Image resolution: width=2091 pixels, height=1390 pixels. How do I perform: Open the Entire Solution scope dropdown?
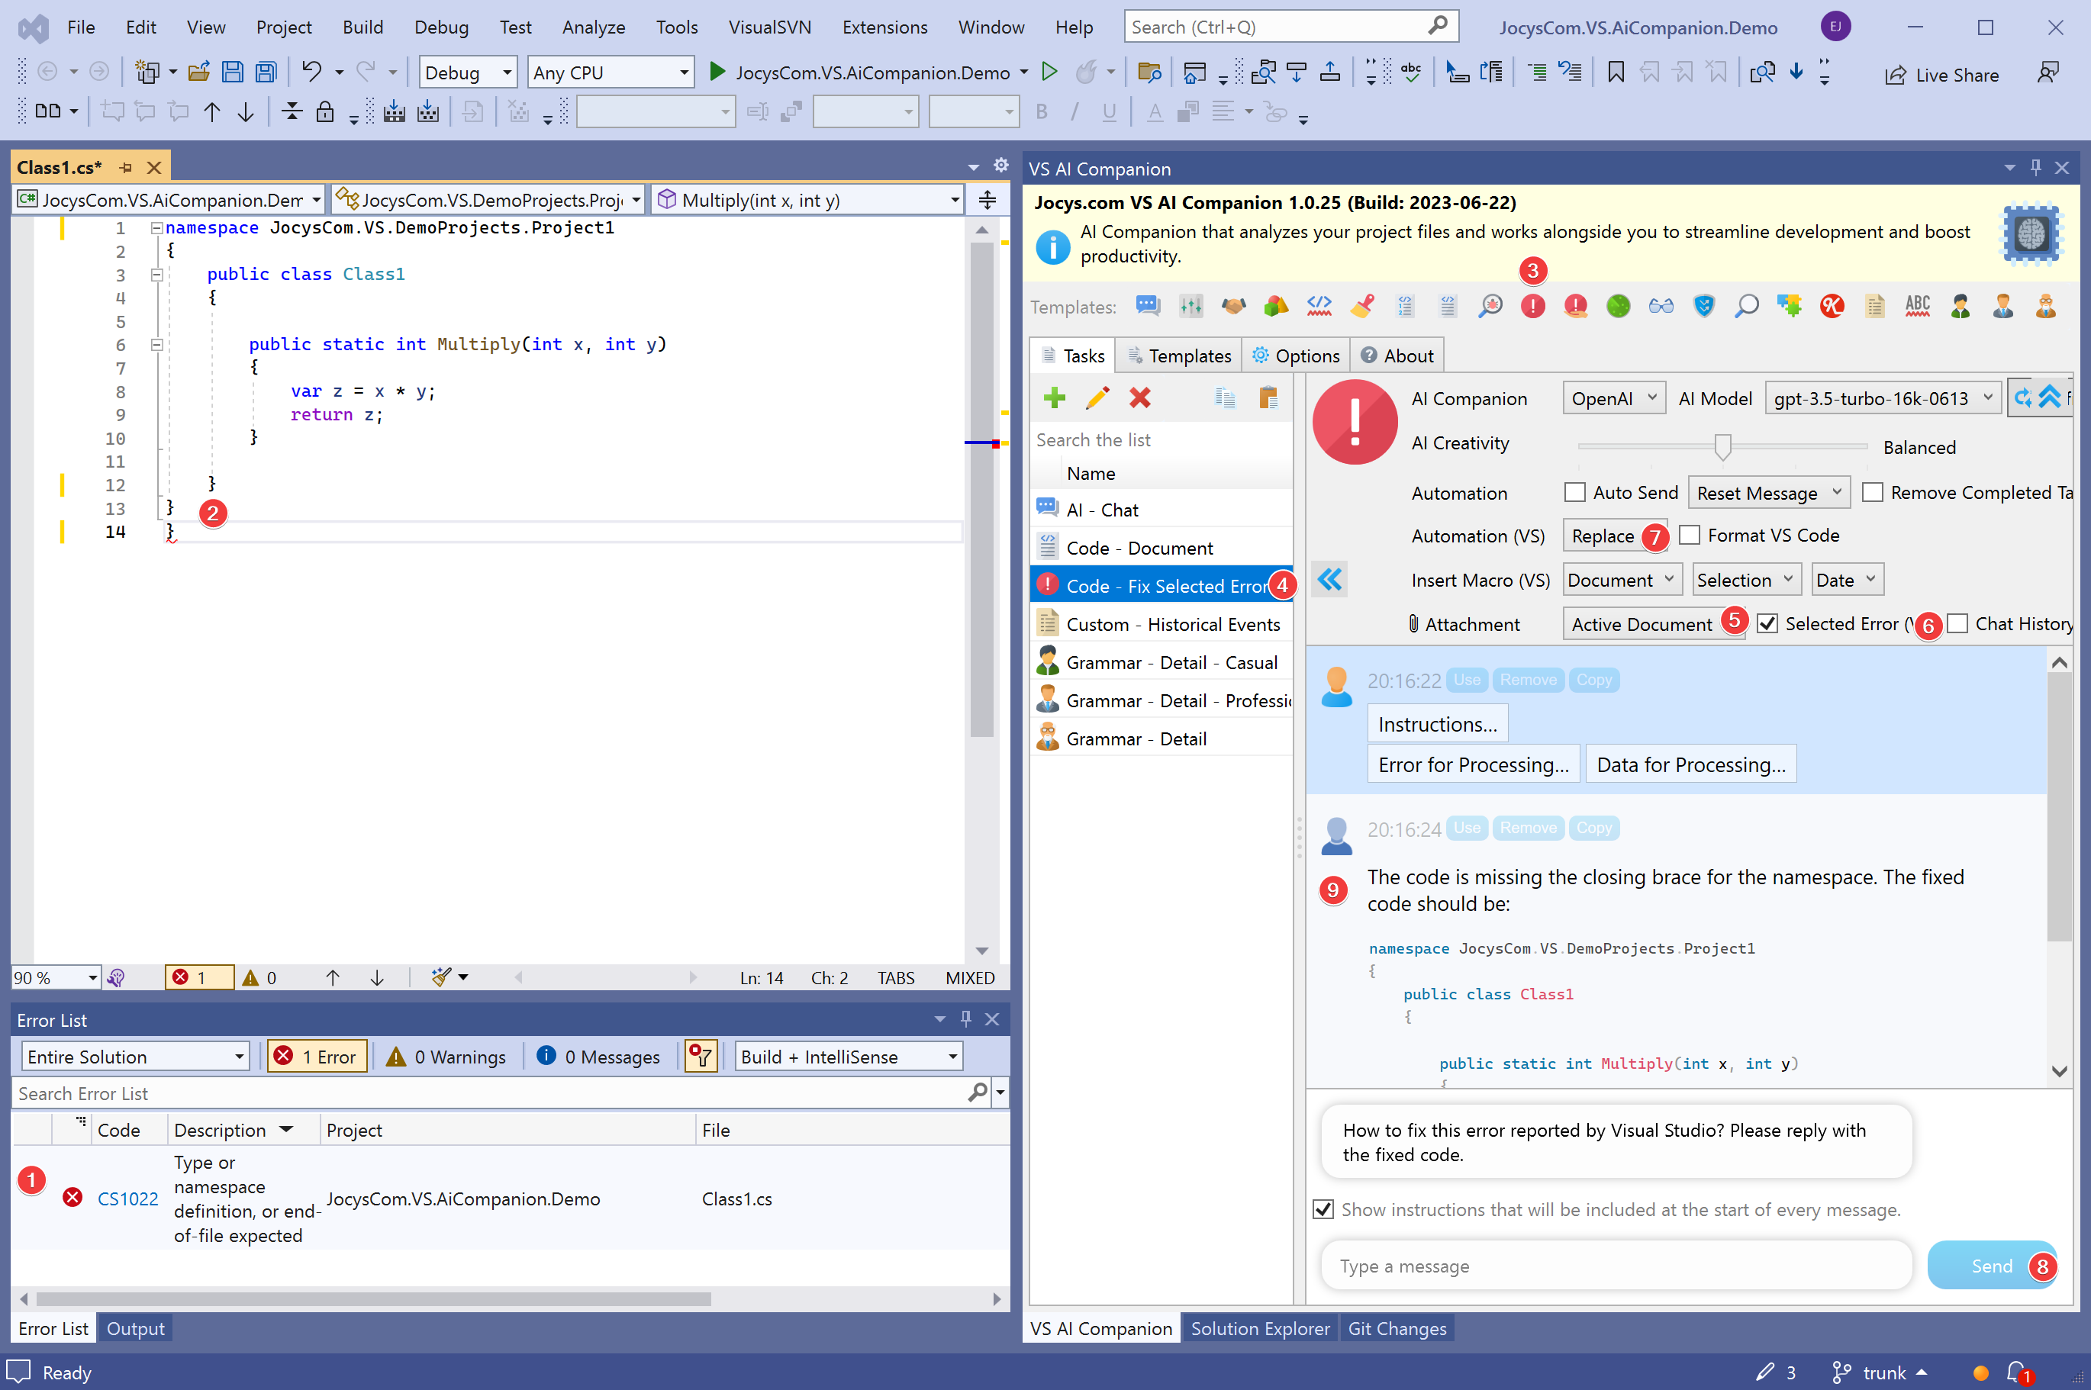tap(135, 1057)
